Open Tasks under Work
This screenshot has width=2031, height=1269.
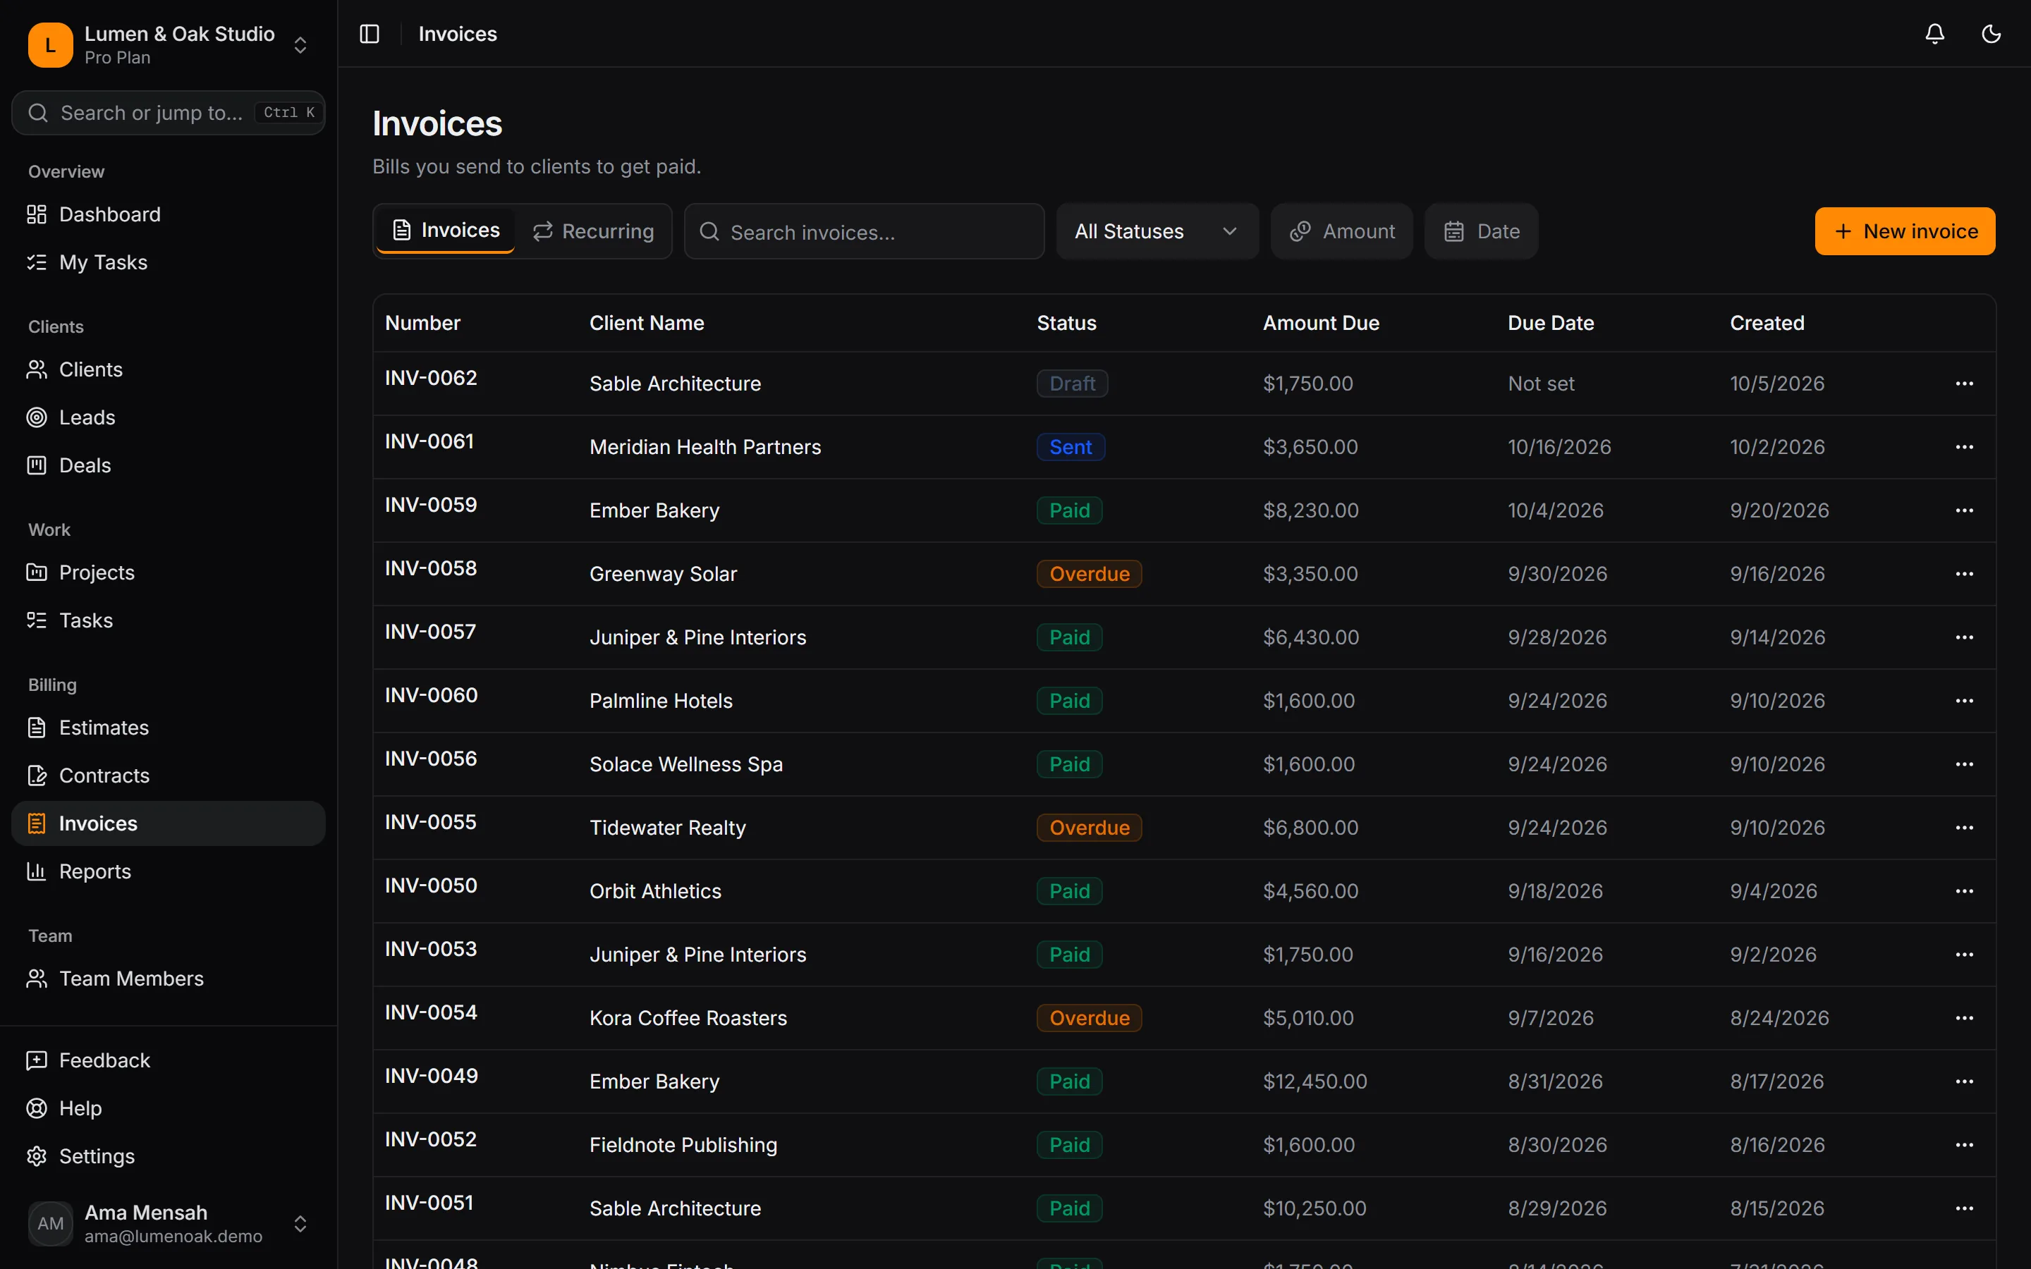click(169, 620)
